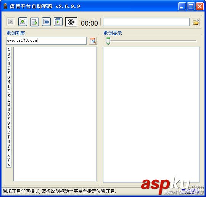Select letter W in the alphabet index

click(9, 151)
